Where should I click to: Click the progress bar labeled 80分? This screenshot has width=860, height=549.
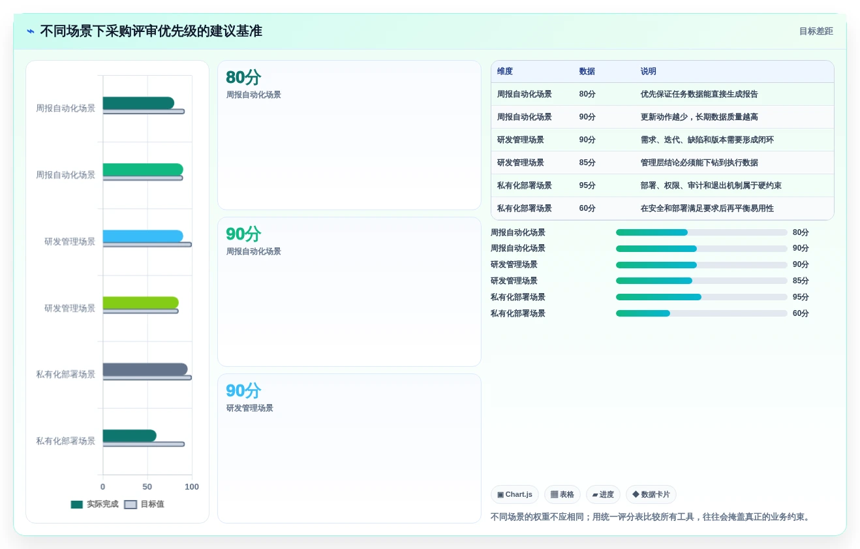click(x=701, y=232)
